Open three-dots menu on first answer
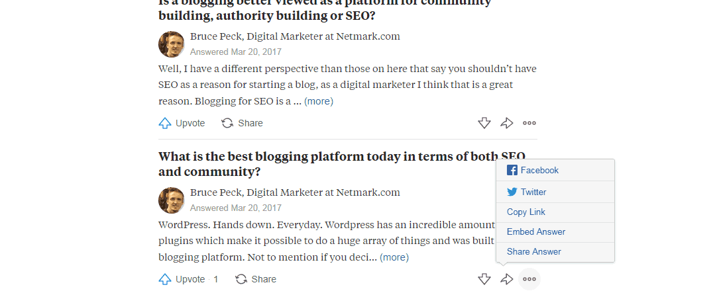The image size is (713, 291). pos(529,123)
